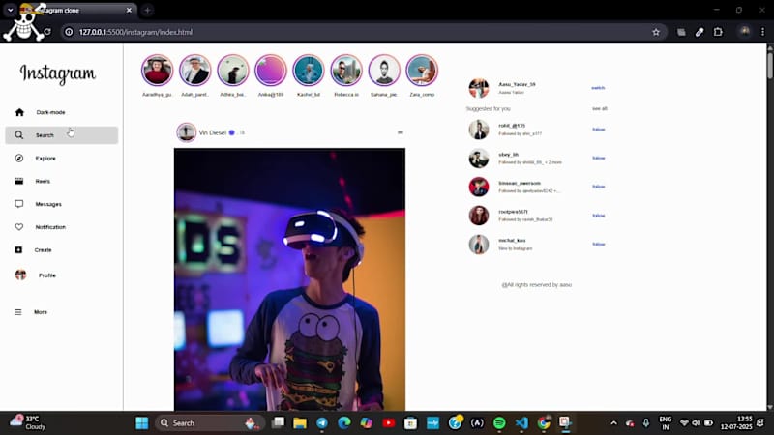Follow the rohit_@135 account

pos(598,130)
